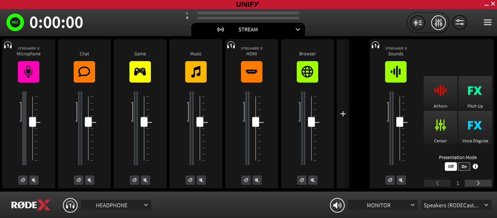
Task: Click the Game channel fader handle
Action: [x=144, y=122]
